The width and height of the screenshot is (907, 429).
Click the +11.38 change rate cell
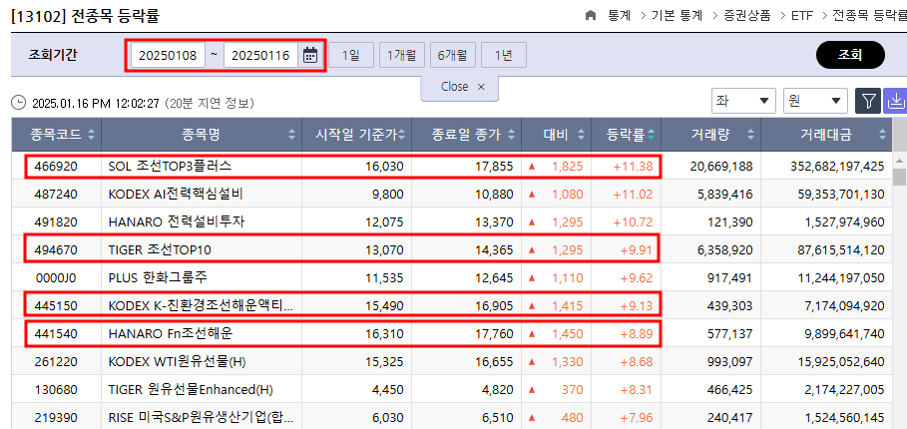click(633, 167)
